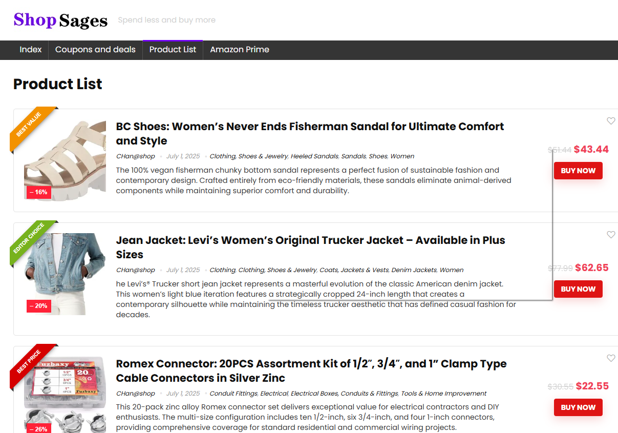Go to the Index menu item
The width and height of the screenshot is (618, 433).
pyautogui.click(x=31, y=50)
